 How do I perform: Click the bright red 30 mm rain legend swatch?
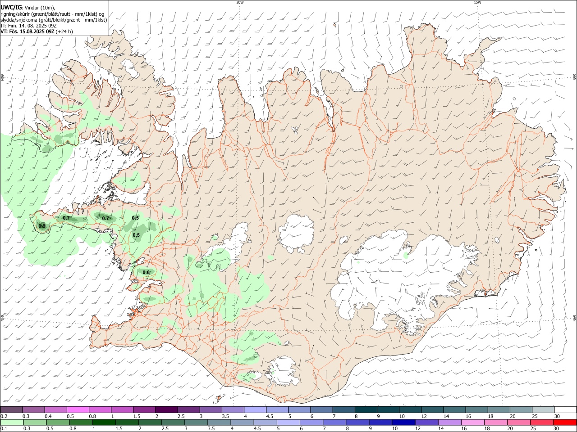565,423
